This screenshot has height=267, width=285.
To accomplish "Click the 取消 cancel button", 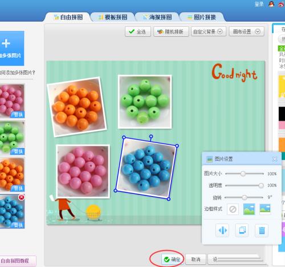I will click(196, 259).
